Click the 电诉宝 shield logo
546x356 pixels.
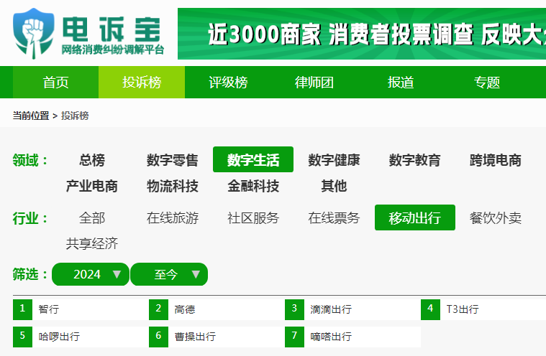tap(33, 33)
